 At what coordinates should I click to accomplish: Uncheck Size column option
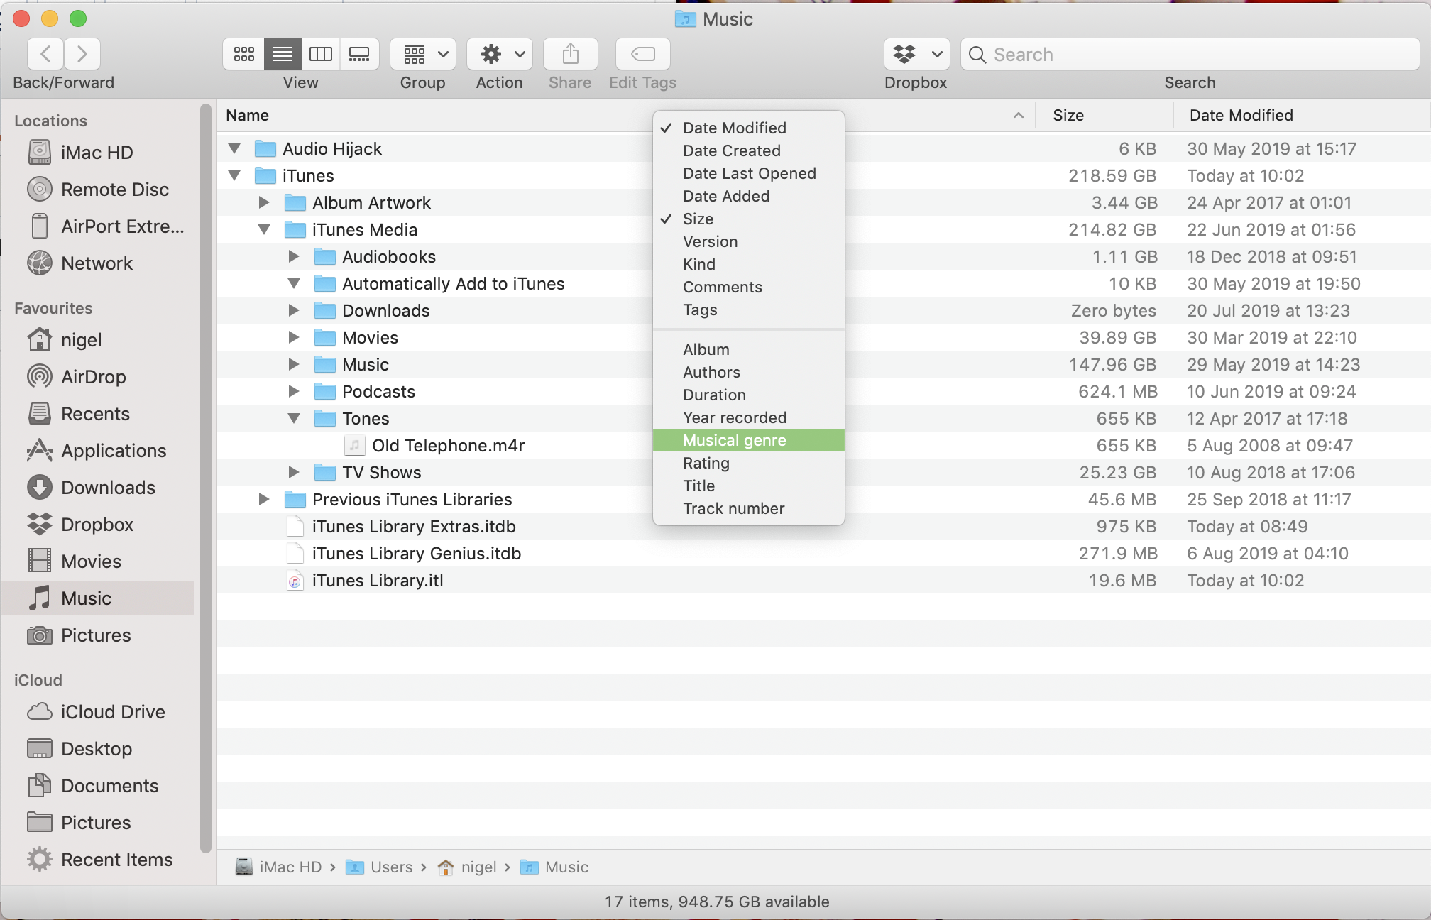[748, 219]
